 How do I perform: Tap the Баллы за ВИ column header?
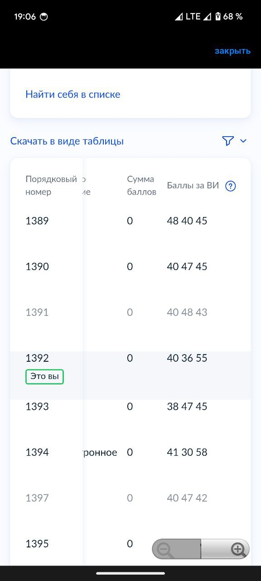pos(193,186)
